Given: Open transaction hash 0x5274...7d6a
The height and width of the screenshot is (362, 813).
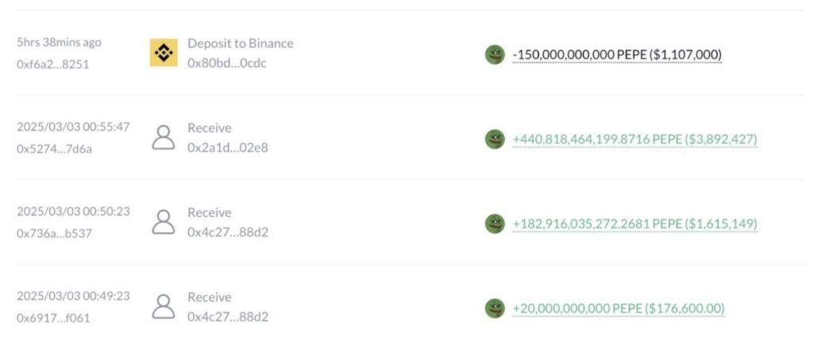Looking at the screenshot, I should click(55, 149).
